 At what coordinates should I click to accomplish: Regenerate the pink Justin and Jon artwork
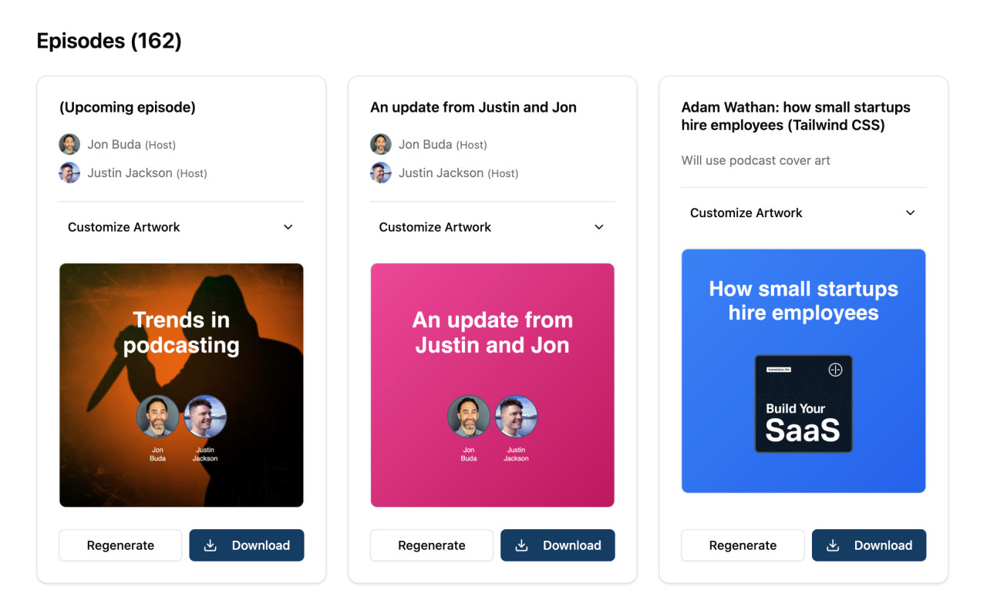[432, 545]
